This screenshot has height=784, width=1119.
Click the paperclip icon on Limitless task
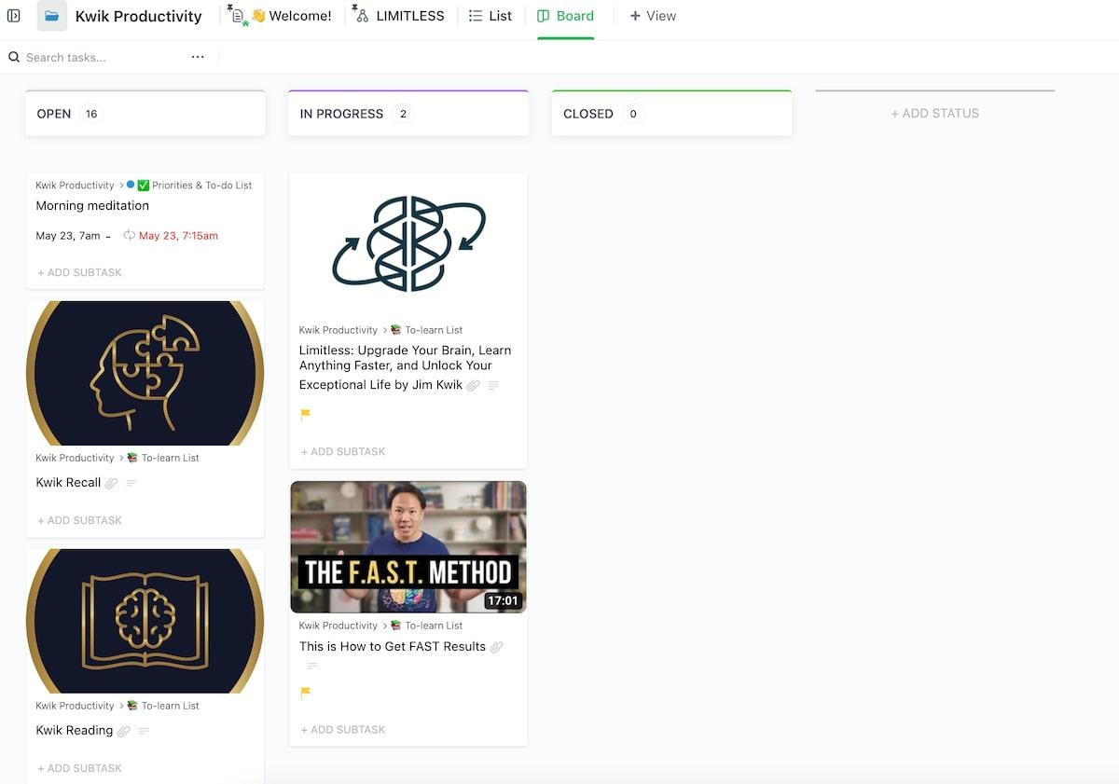point(474,385)
